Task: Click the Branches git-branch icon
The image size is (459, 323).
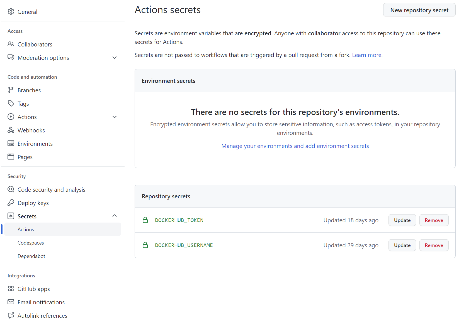Action: tap(11, 90)
